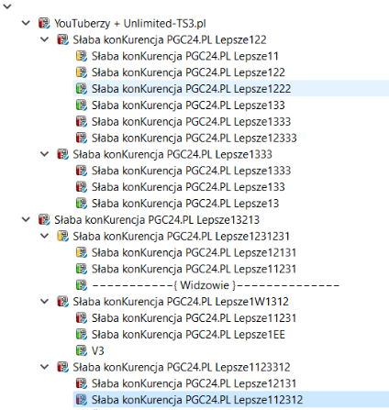Select Lepsze133 name text with green icon

188,105
